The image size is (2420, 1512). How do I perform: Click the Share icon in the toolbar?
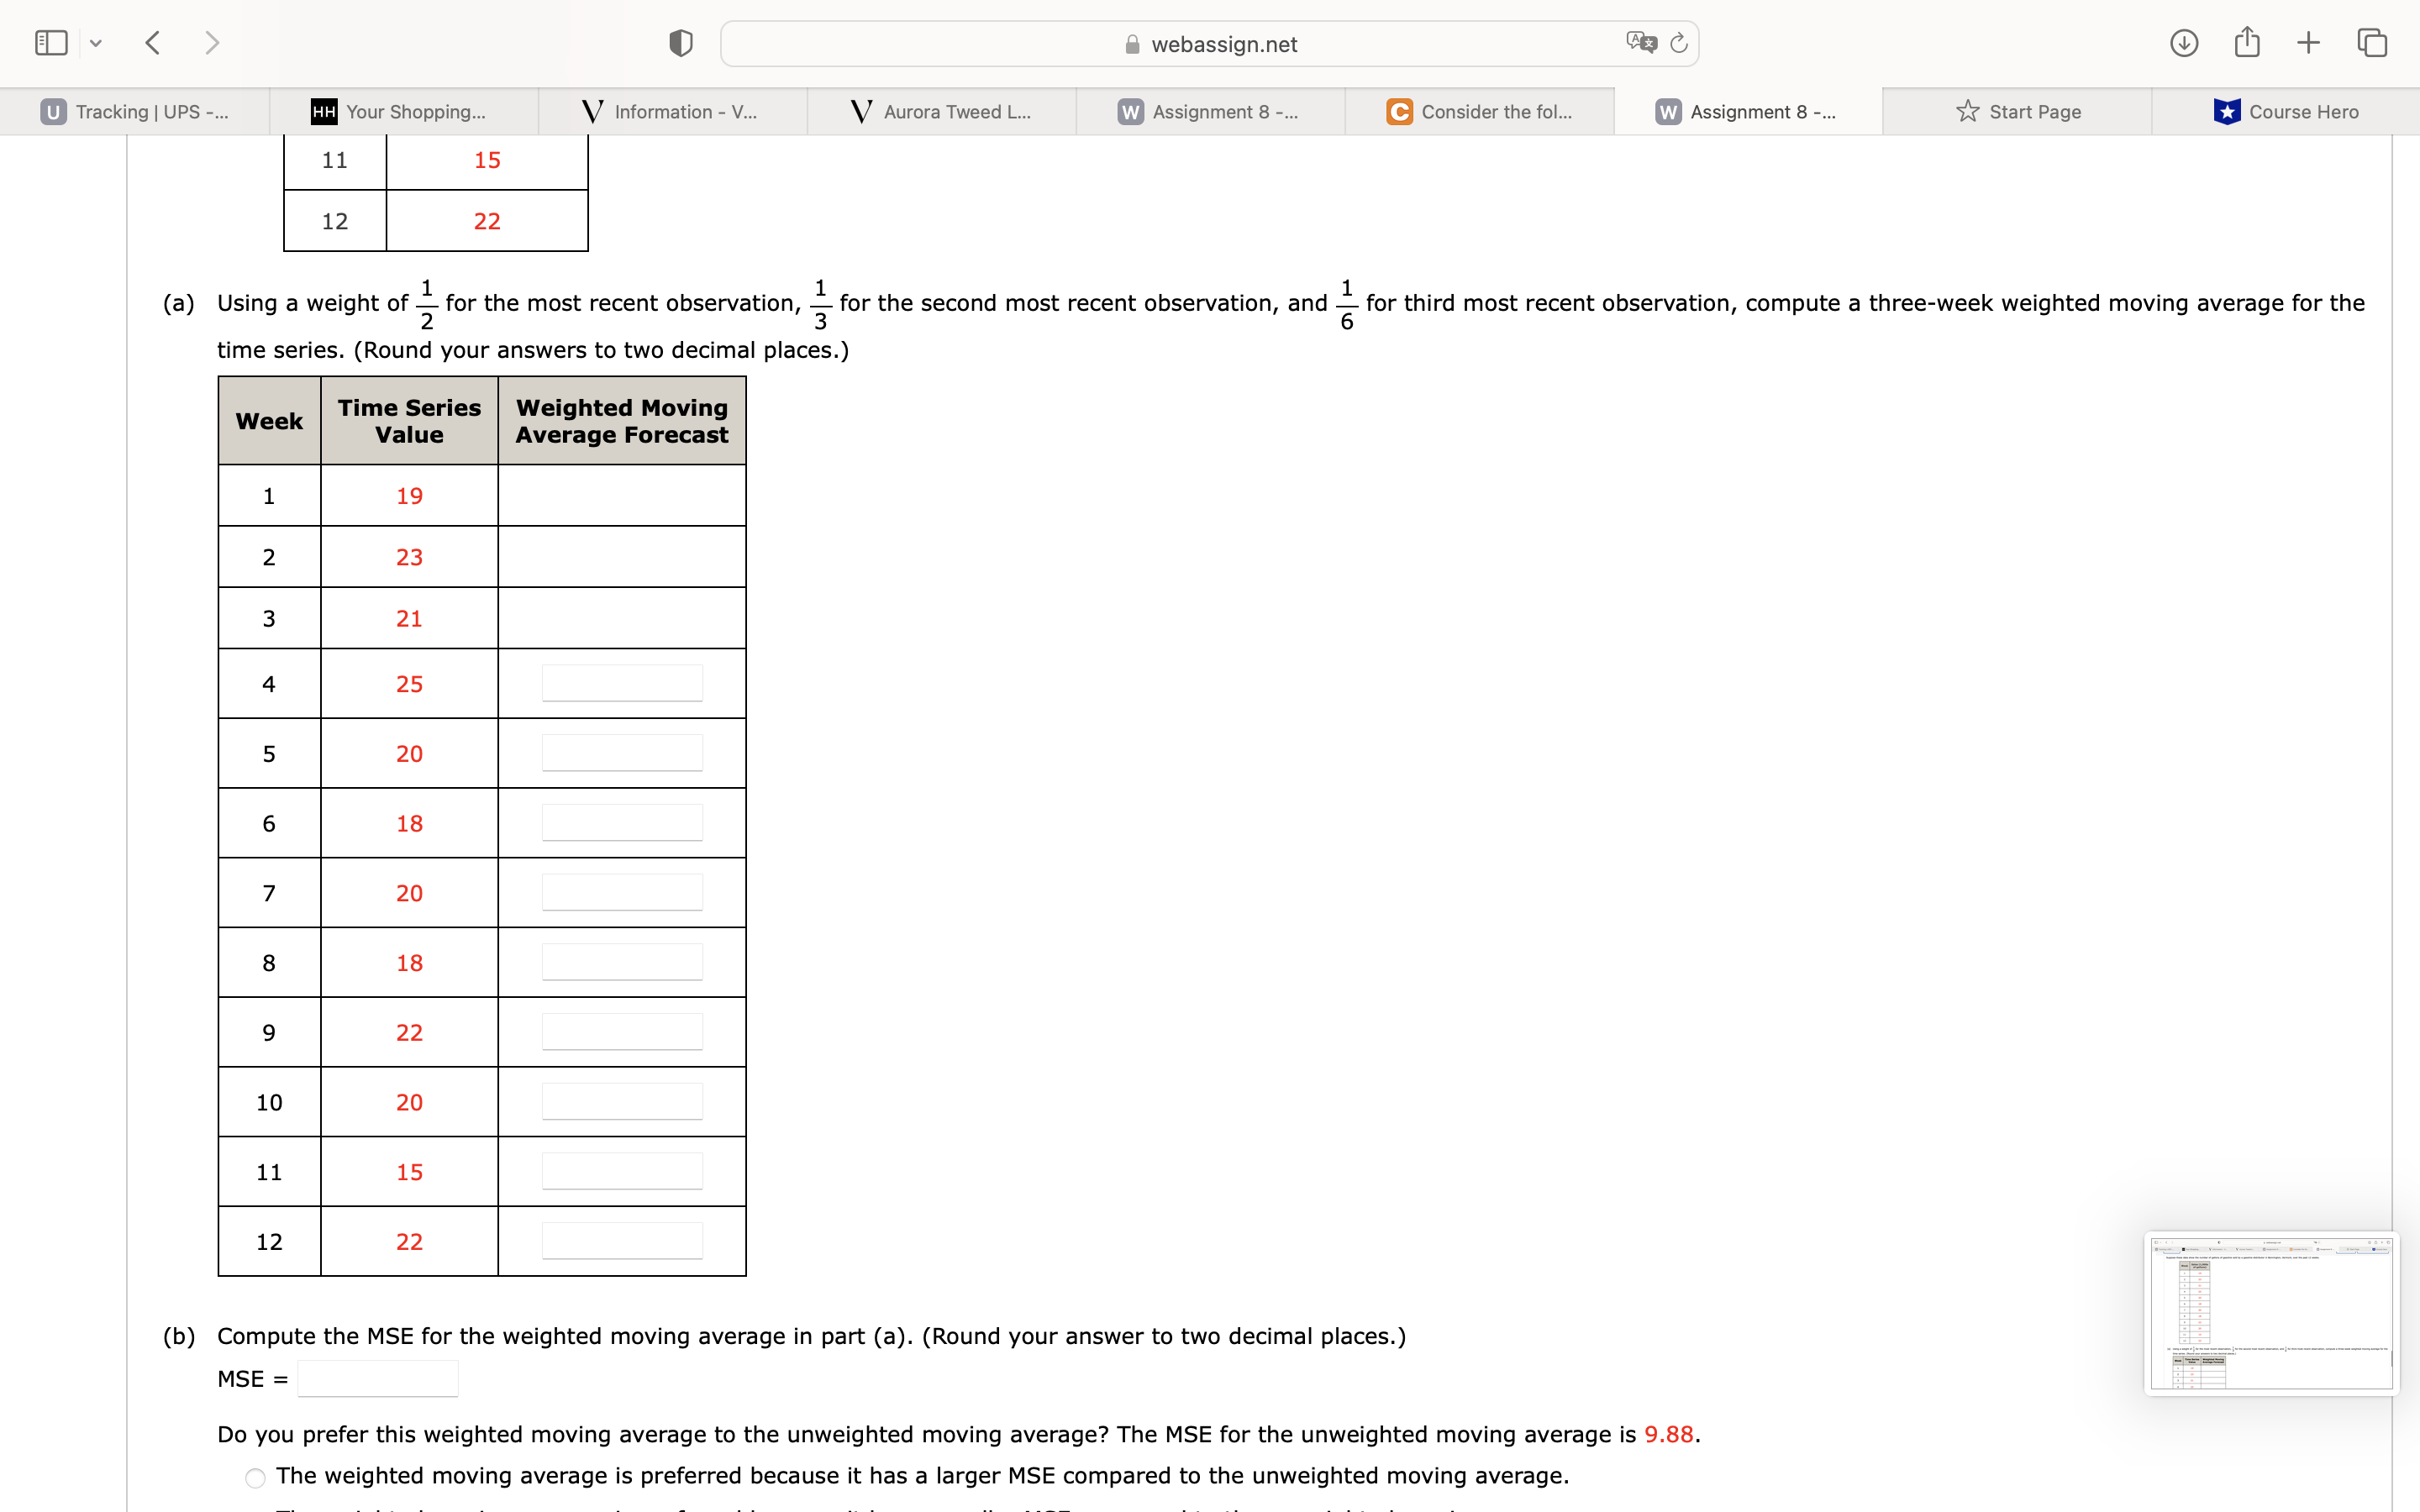coord(2247,42)
